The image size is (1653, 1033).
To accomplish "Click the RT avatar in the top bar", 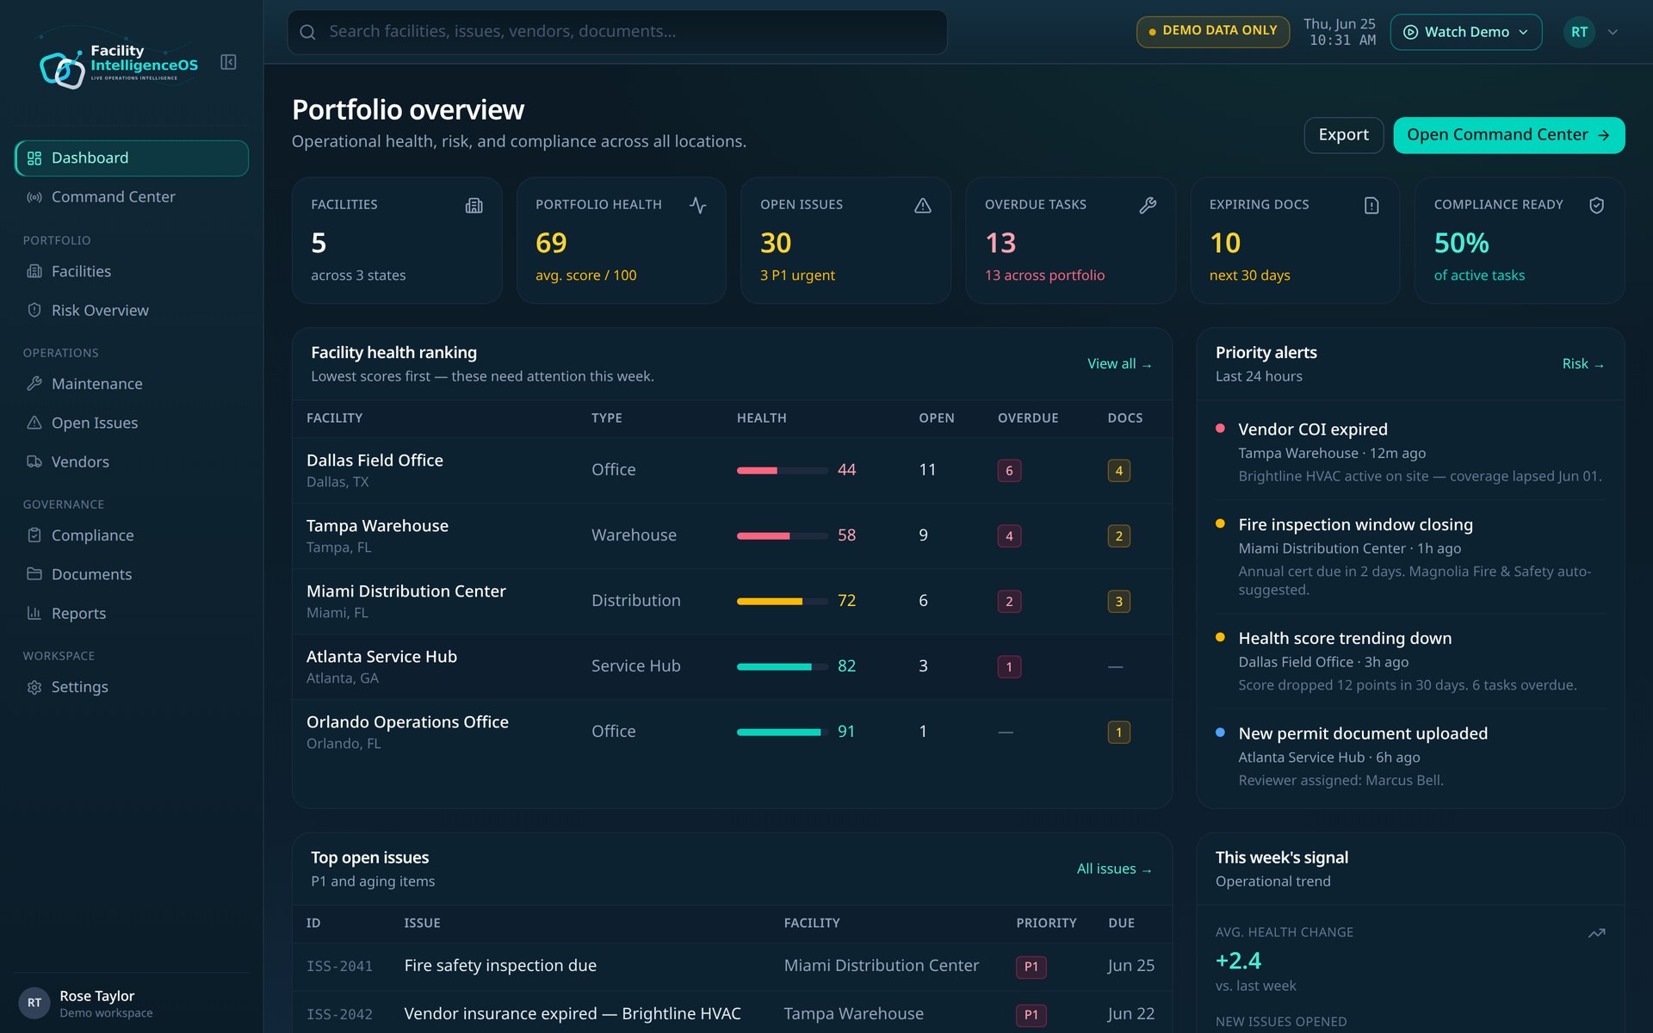I will coord(1579,32).
